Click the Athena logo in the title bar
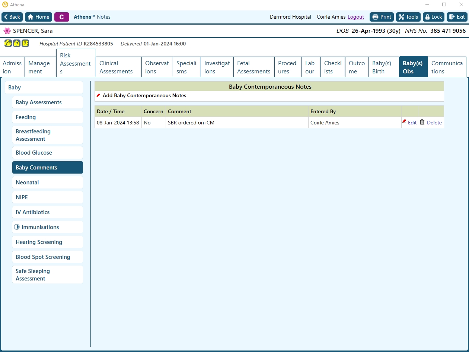The width and height of the screenshot is (469, 352). pyautogui.click(x=5, y=4)
